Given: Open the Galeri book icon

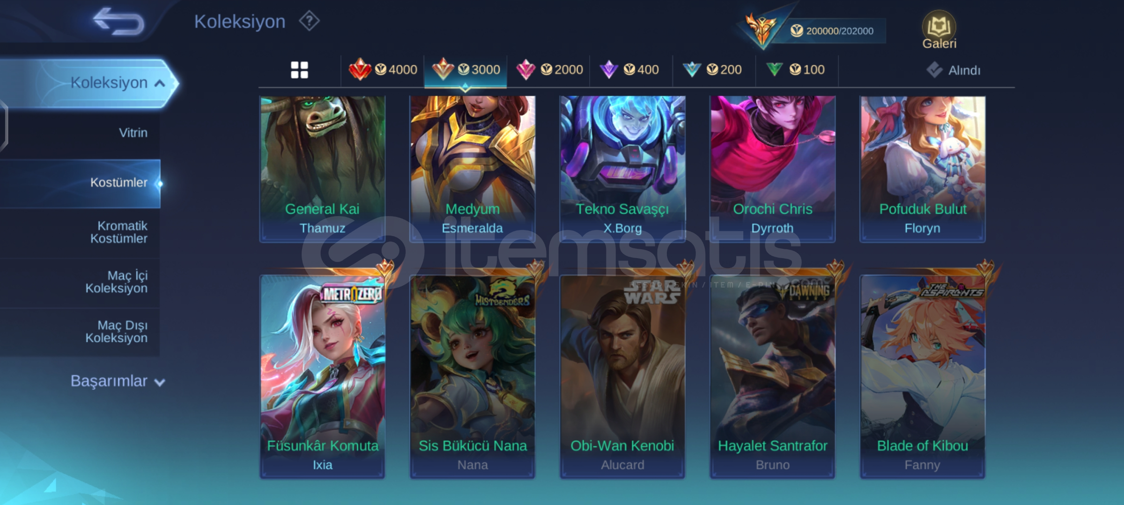Looking at the screenshot, I should [939, 29].
